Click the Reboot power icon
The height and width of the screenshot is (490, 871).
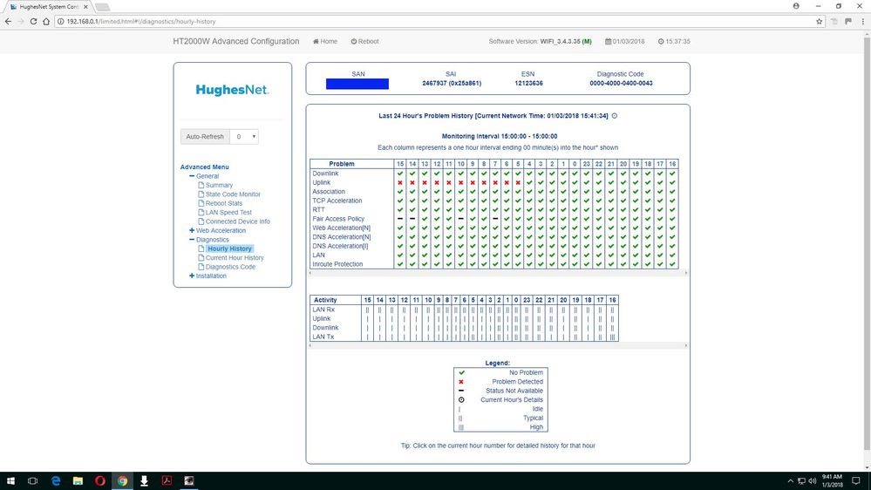coord(354,41)
